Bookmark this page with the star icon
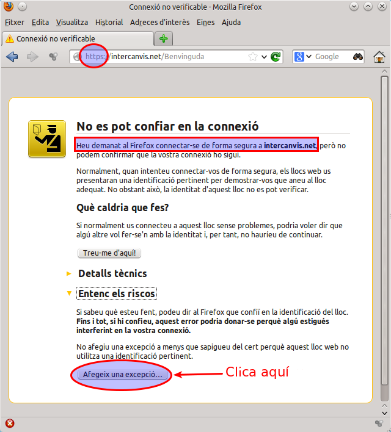 pyautogui.click(x=252, y=57)
